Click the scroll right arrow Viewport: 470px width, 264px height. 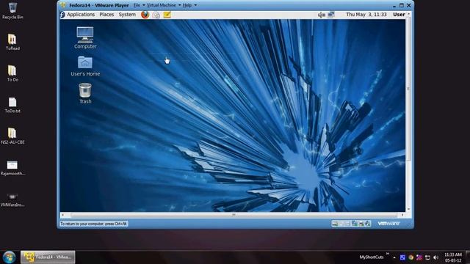tap(402, 215)
